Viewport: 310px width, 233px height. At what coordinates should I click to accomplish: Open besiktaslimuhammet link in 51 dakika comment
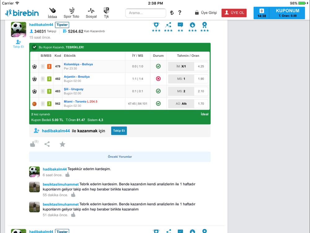pyautogui.click(x=61, y=204)
